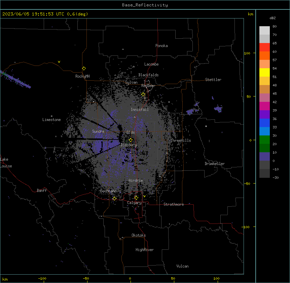Click the yellow V marker east of Calgary diamond
The height and width of the screenshot is (283, 290).
click(x=144, y=196)
